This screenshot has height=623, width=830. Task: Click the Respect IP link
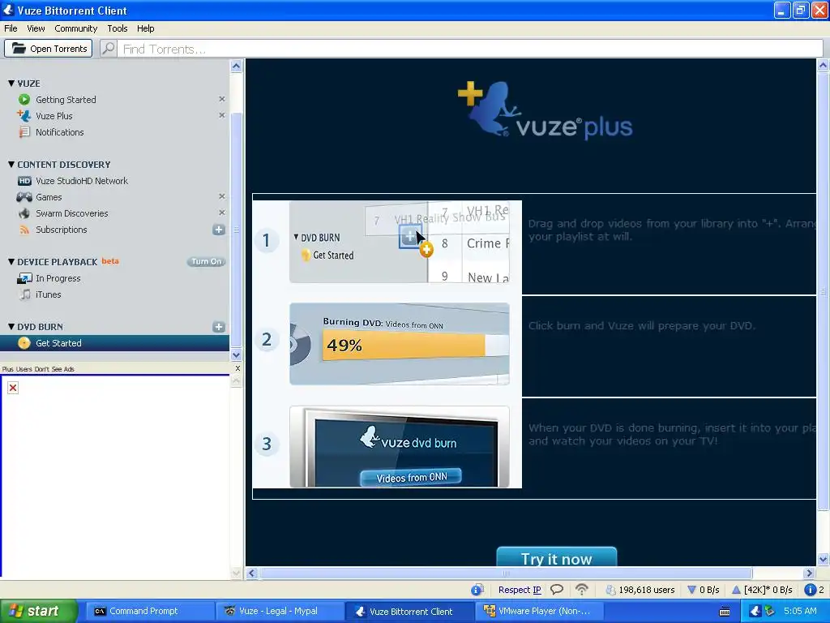pyautogui.click(x=520, y=590)
